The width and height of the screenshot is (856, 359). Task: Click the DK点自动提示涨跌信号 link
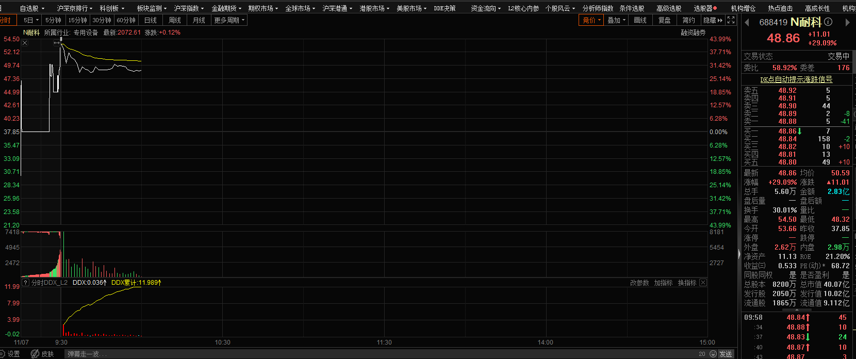[x=796, y=79]
